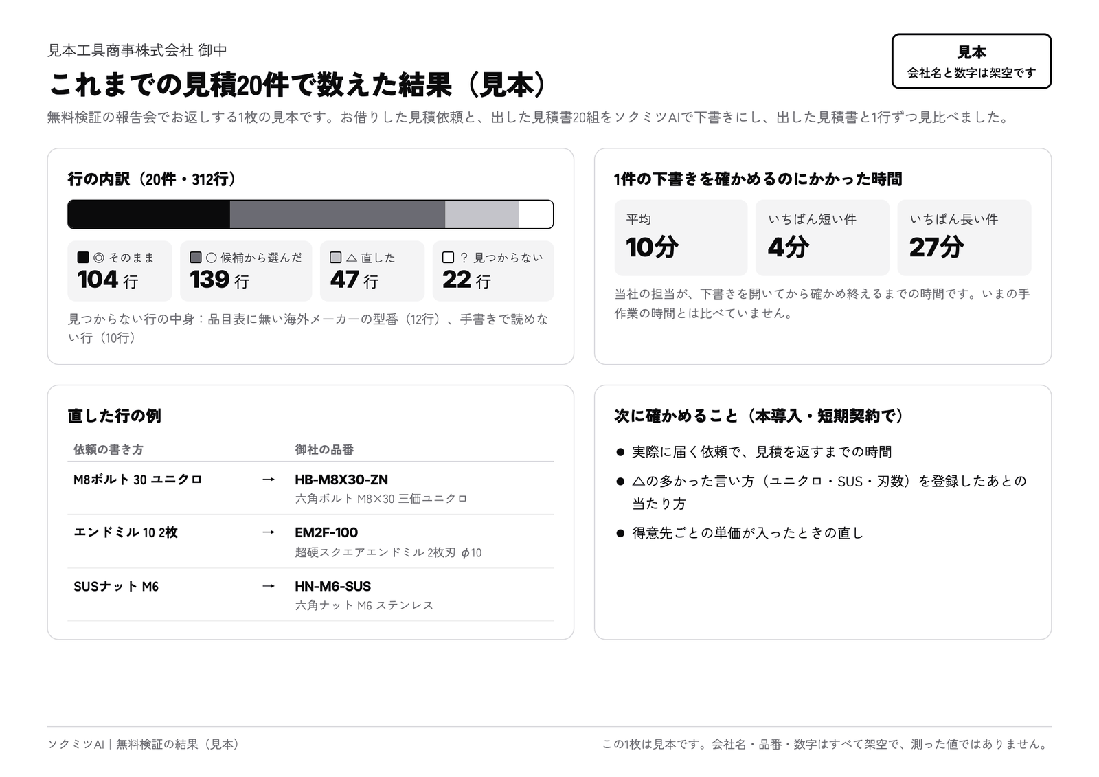This screenshot has width=1099, height=777.
Task: Click the white segment of the 行の内訳 bar
Action: click(x=536, y=214)
